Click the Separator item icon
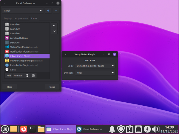179x134 pixels. point(7,42)
